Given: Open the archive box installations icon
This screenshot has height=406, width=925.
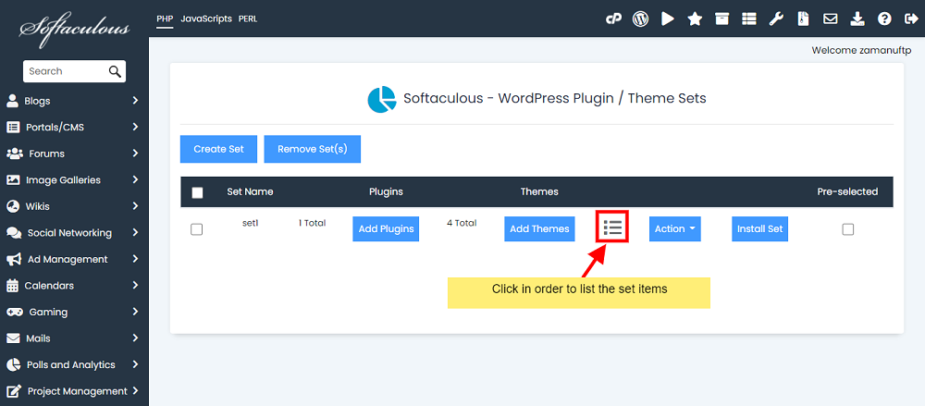Looking at the screenshot, I should tap(721, 18).
